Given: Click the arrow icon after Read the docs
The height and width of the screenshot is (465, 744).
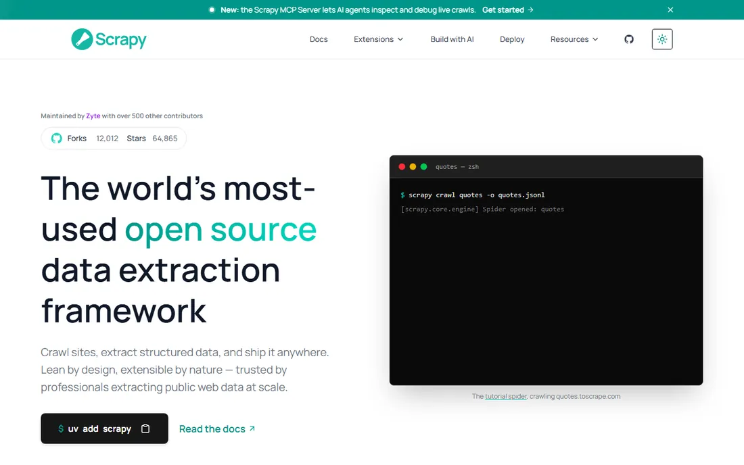Looking at the screenshot, I should (x=252, y=429).
